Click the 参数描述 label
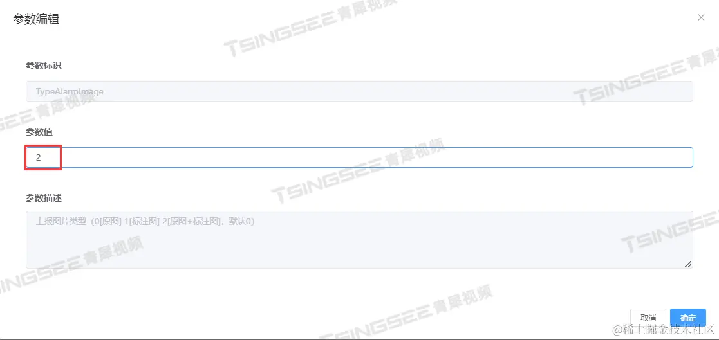This screenshot has width=719, height=340. pos(44,198)
